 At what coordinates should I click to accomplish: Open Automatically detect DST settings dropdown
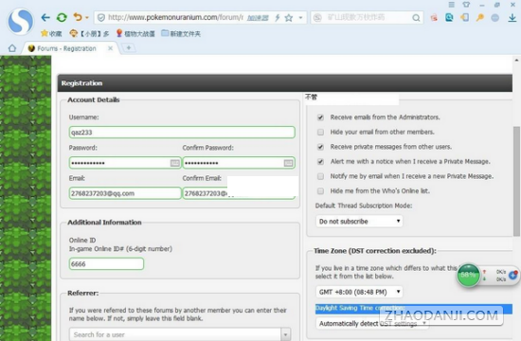tap(372, 323)
